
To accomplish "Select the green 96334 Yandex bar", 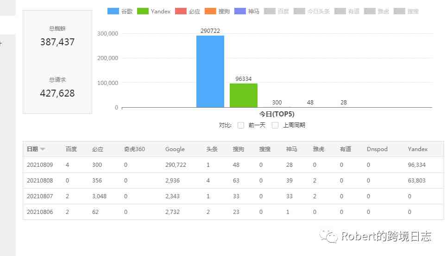I will click(244, 95).
